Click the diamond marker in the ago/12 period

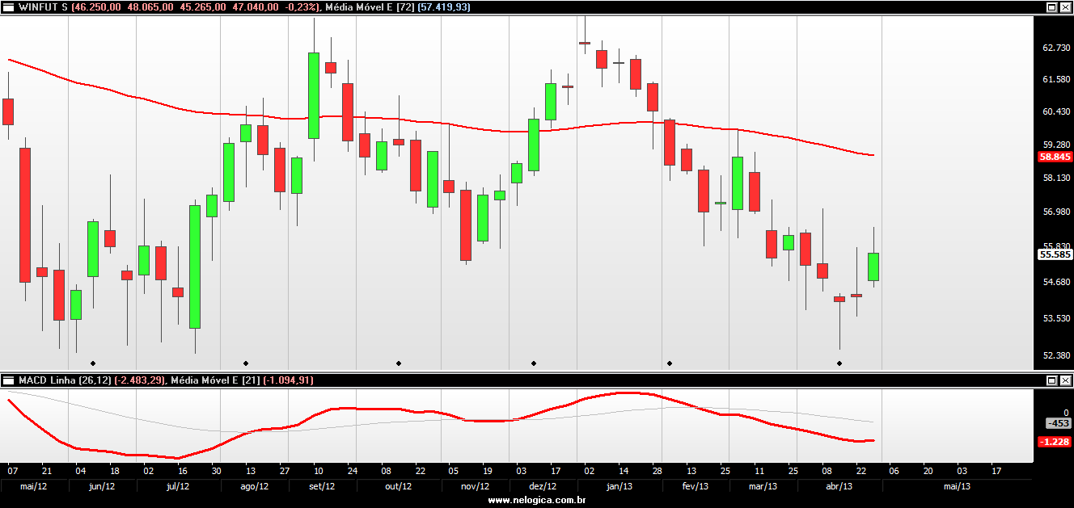click(246, 363)
